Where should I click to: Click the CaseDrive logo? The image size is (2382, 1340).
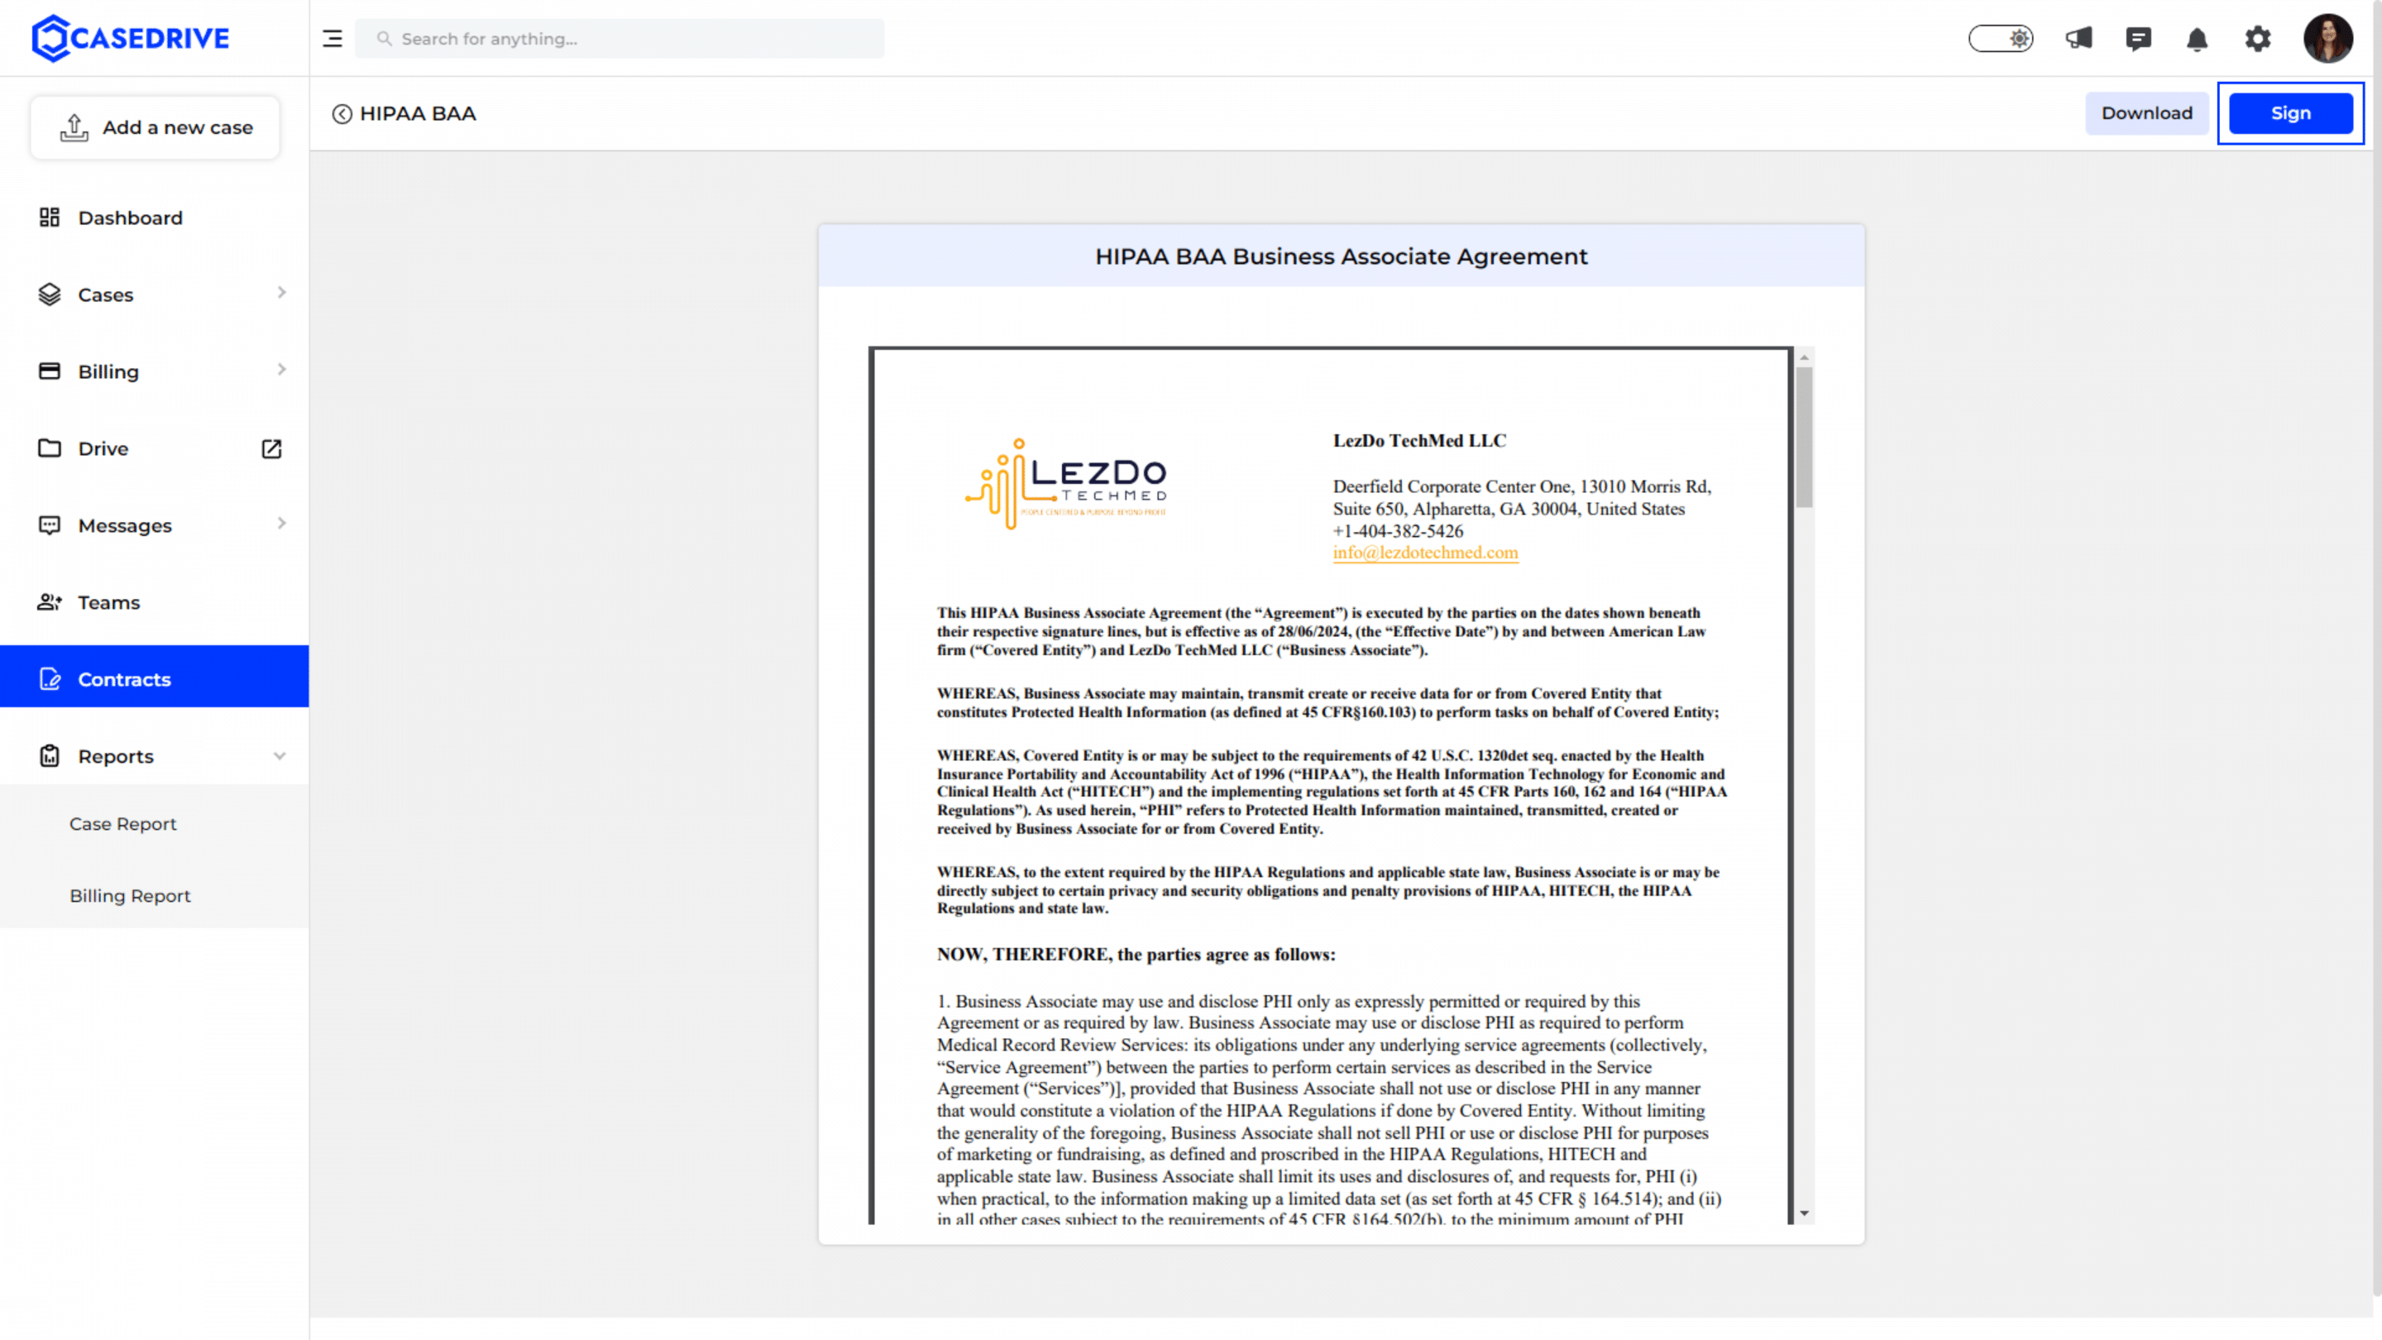[131, 38]
